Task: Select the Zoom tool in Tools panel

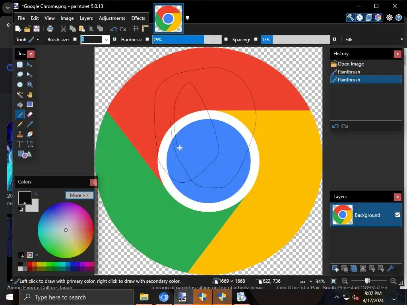Action: (x=29, y=85)
